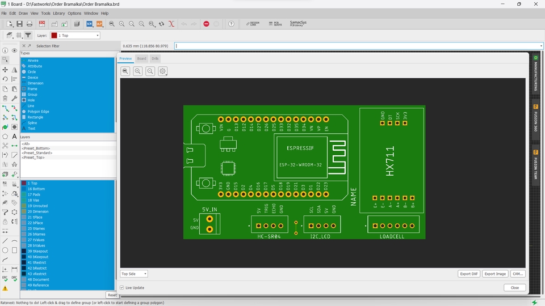The image size is (545, 306).
Task: Click the Delete trash can tool
Action: point(5,98)
